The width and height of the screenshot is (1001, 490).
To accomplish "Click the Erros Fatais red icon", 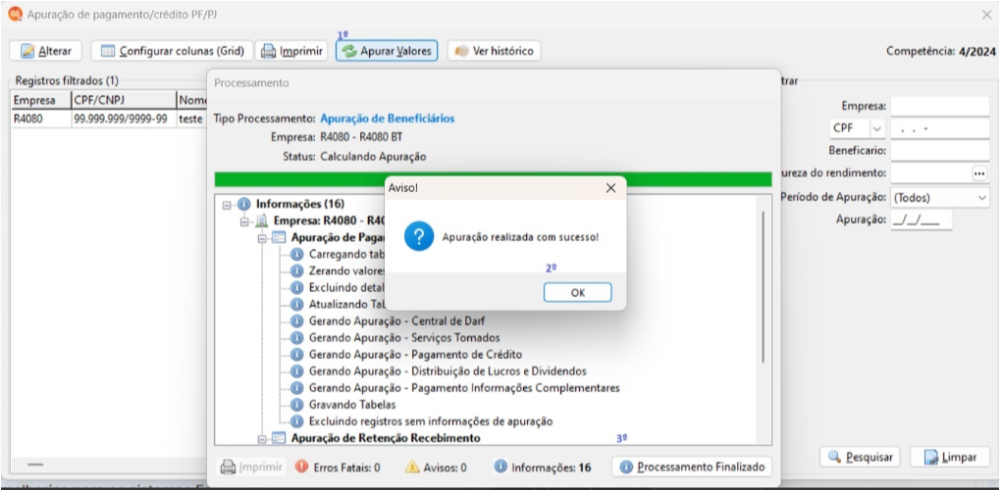I will 302,467.
